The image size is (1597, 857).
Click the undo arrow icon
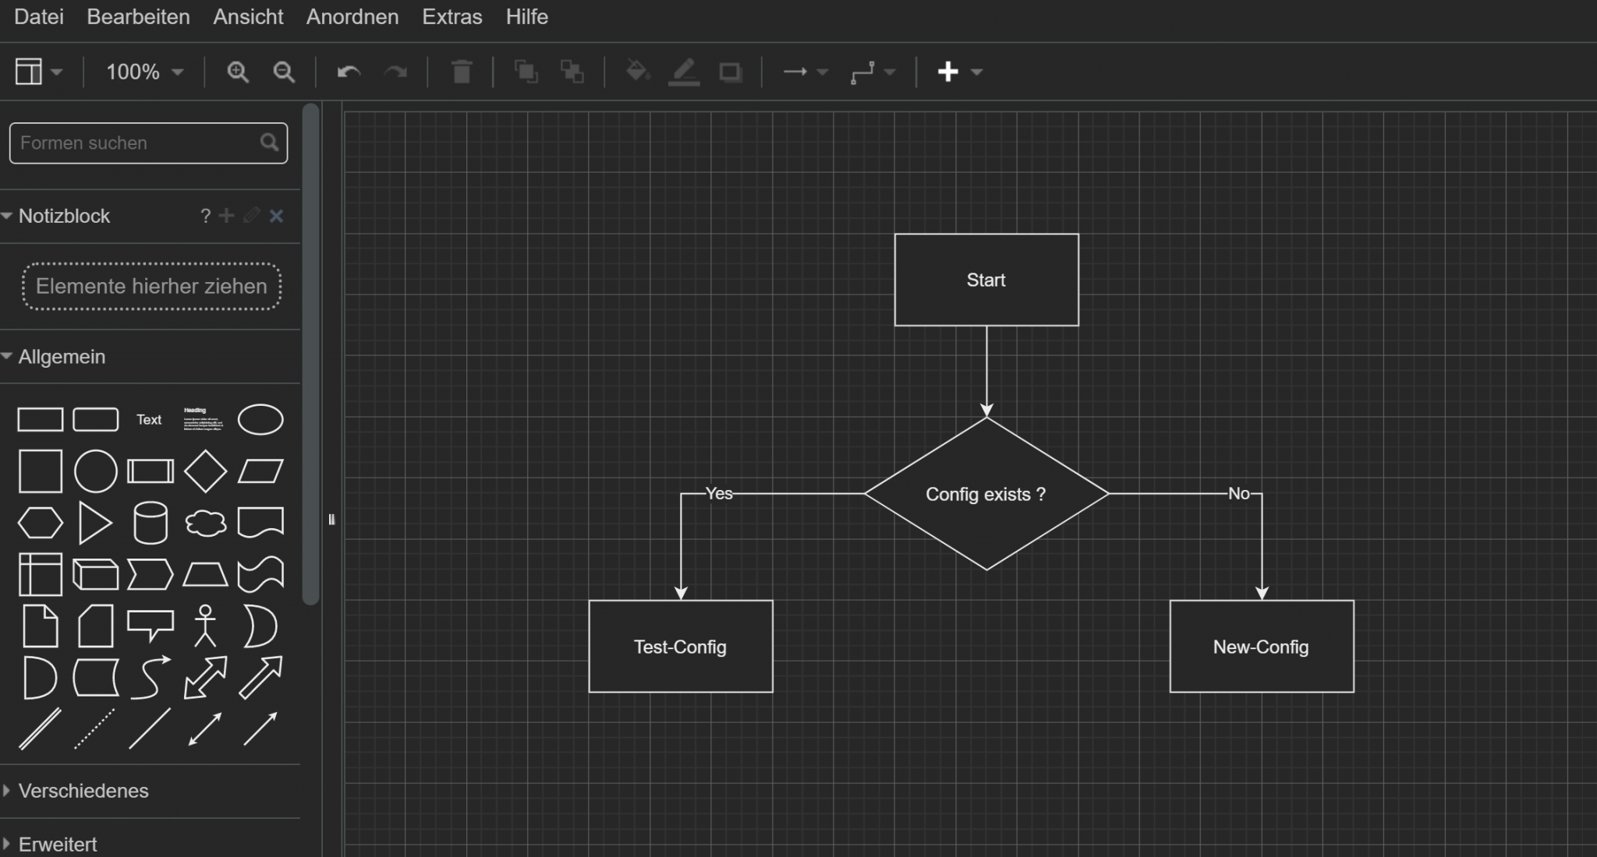(349, 72)
